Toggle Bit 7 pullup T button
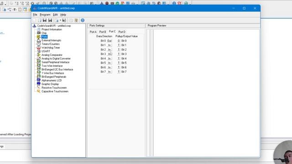Viewport: 292px width, 164px height. (119, 72)
